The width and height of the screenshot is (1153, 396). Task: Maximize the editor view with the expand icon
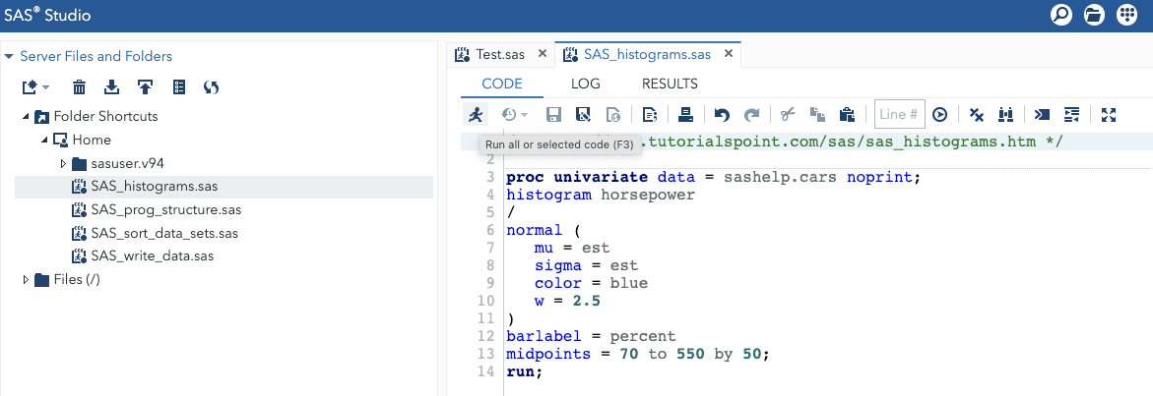click(1108, 114)
